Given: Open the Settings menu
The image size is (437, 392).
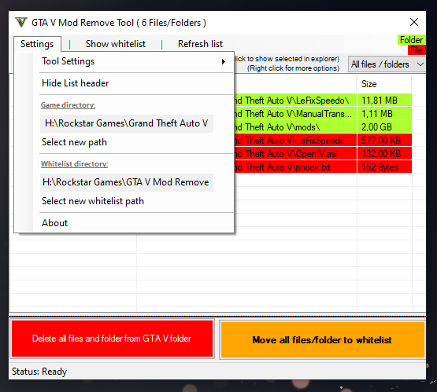Looking at the screenshot, I should [x=37, y=44].
